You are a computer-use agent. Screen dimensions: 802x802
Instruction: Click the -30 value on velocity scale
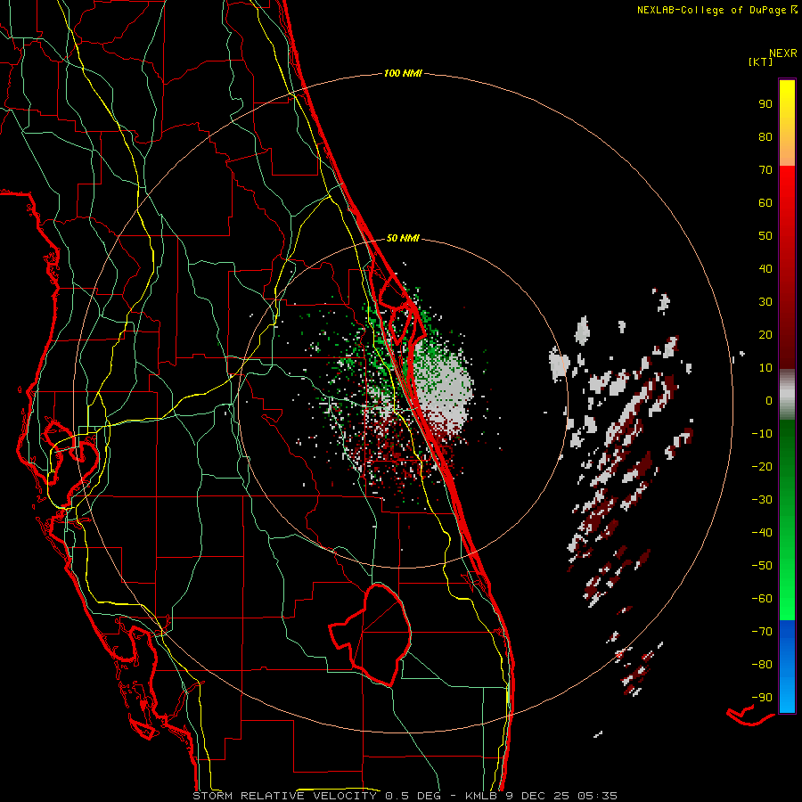[x=762, y=500]
